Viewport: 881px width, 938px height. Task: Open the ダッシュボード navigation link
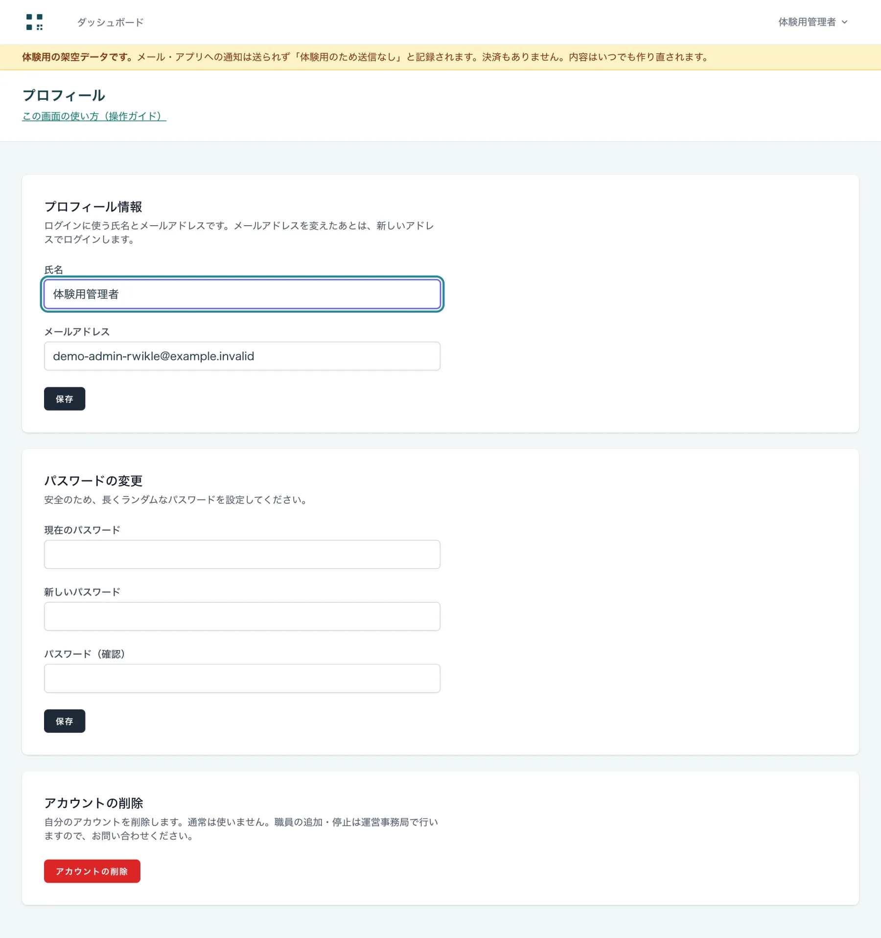point(110,23)
